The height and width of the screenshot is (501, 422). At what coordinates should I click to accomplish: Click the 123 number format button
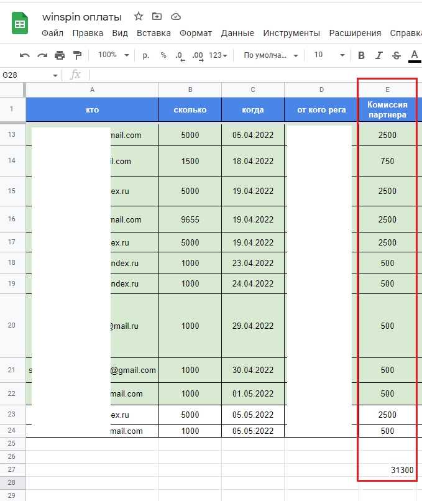[218, 55]
